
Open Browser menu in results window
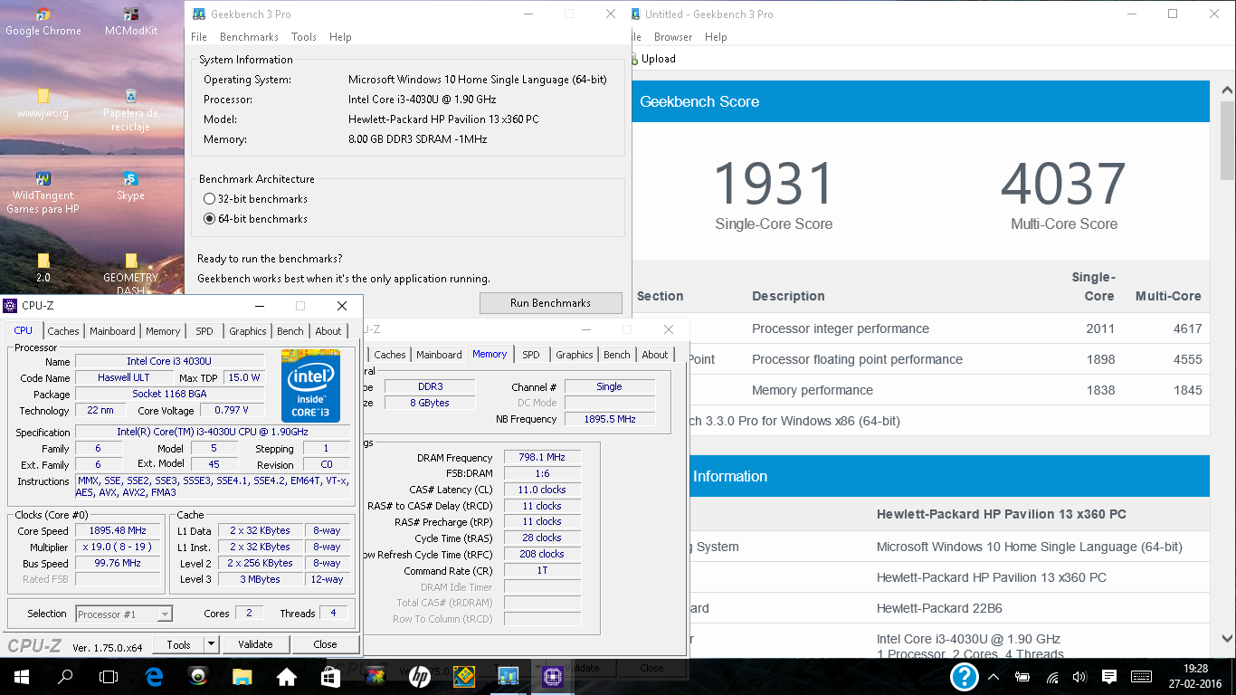(x=673, y=37)
